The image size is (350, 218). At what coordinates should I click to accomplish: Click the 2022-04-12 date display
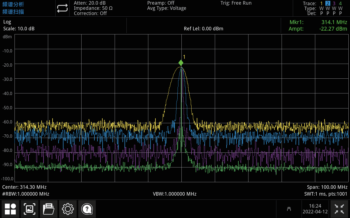(315, 212)
